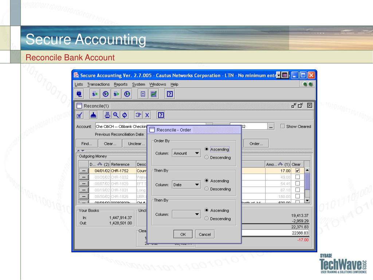Screen dimensions: 373x280
Task: Open the Date column dropdown under Then By
Action: click(x=186, y=185)
